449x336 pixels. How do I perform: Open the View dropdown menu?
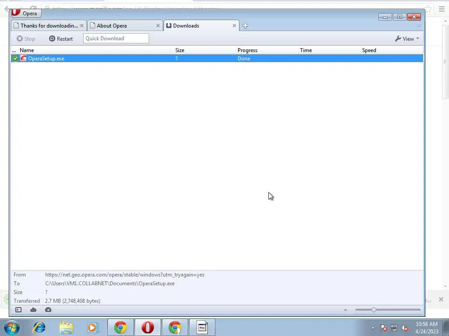[407, 38]
